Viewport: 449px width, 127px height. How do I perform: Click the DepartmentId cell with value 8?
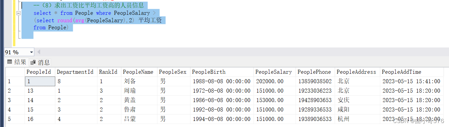pyautogui.click(x=76, y=81)
